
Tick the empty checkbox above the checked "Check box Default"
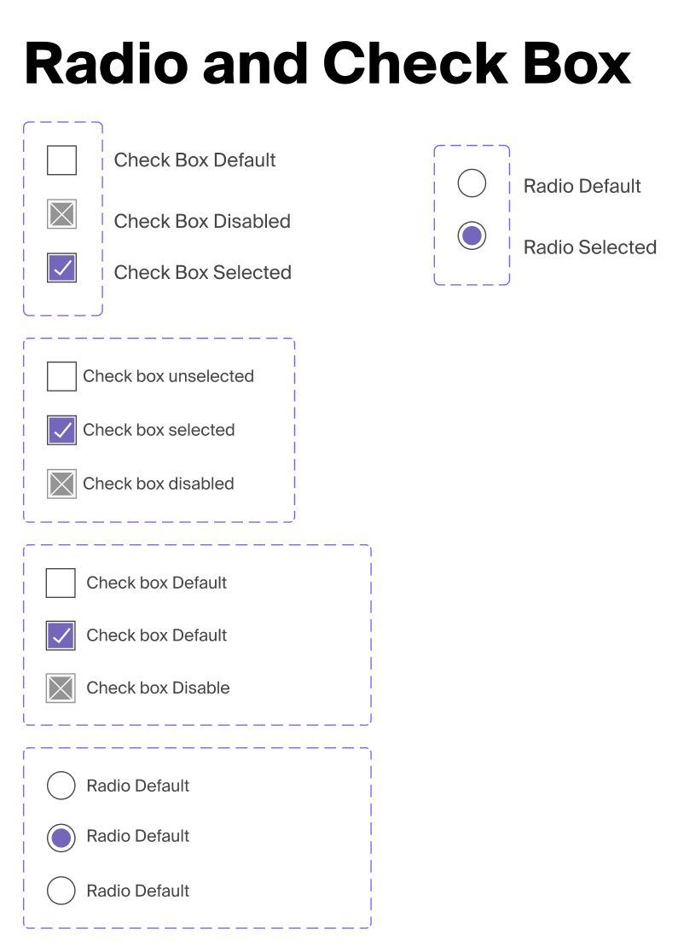point(61,583)
